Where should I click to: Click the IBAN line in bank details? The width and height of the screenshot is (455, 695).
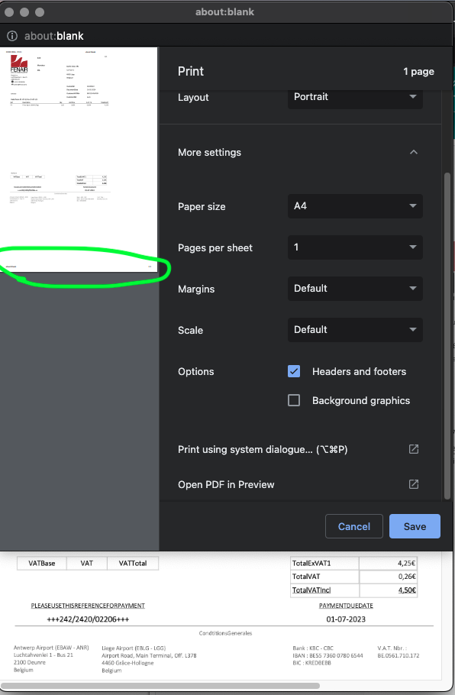click(x=328, y=655)
